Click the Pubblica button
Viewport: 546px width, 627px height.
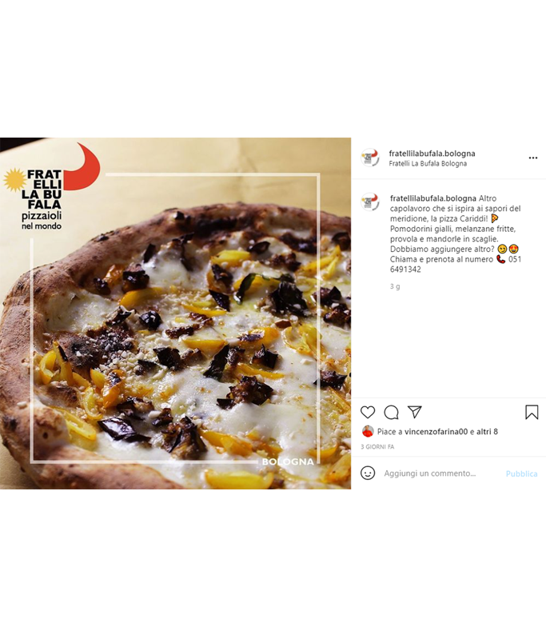521,473
